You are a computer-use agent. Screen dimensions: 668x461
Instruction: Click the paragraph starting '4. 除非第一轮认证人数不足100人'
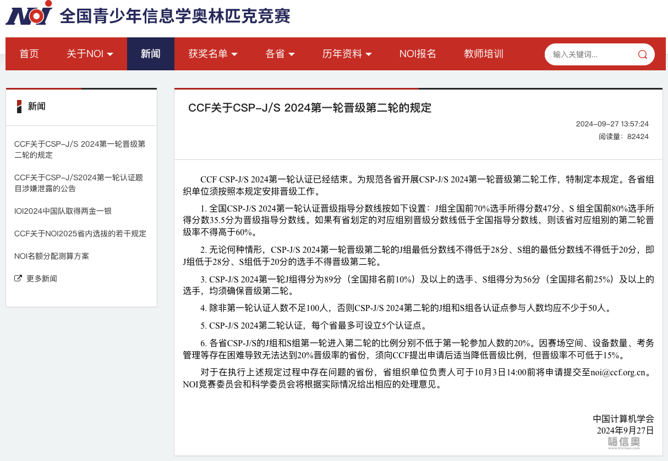pyautogui.click(x=406, y=308)
